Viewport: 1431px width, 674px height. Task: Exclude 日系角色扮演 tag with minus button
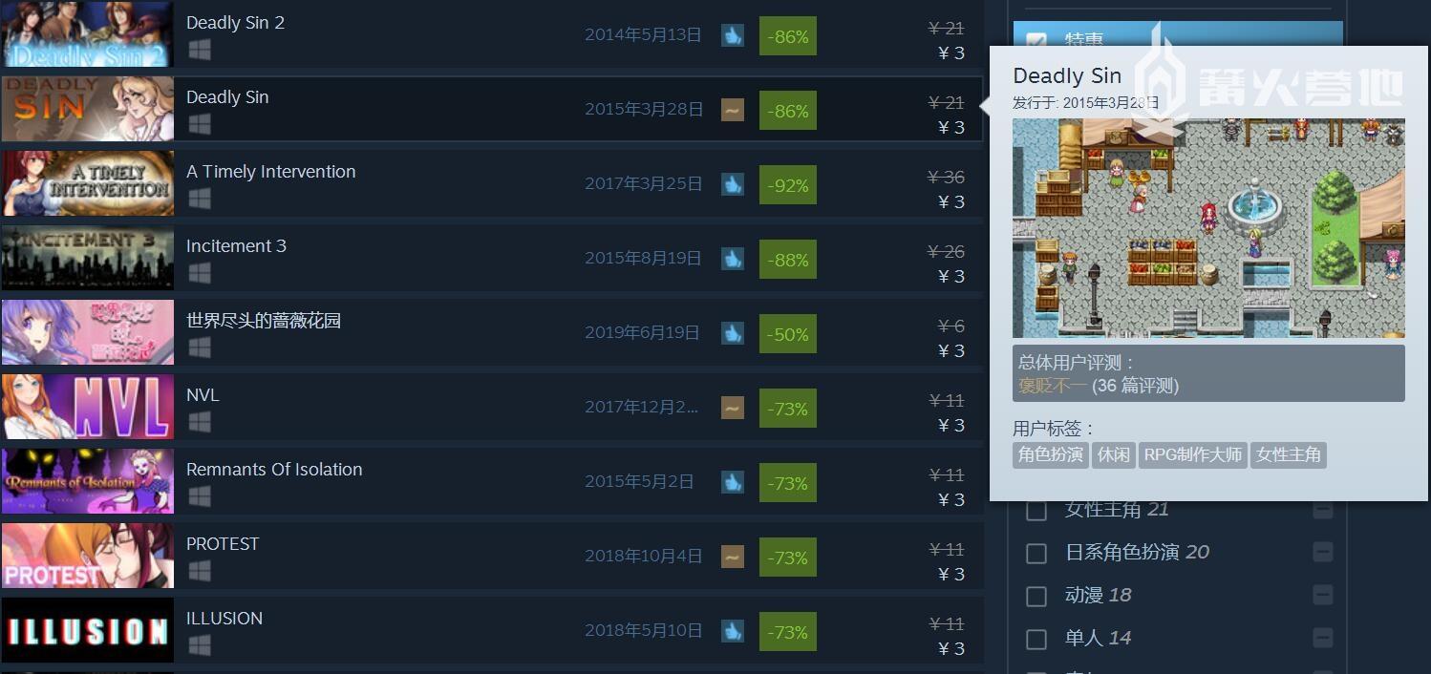pyautogui.click(x=1322, y=552)
